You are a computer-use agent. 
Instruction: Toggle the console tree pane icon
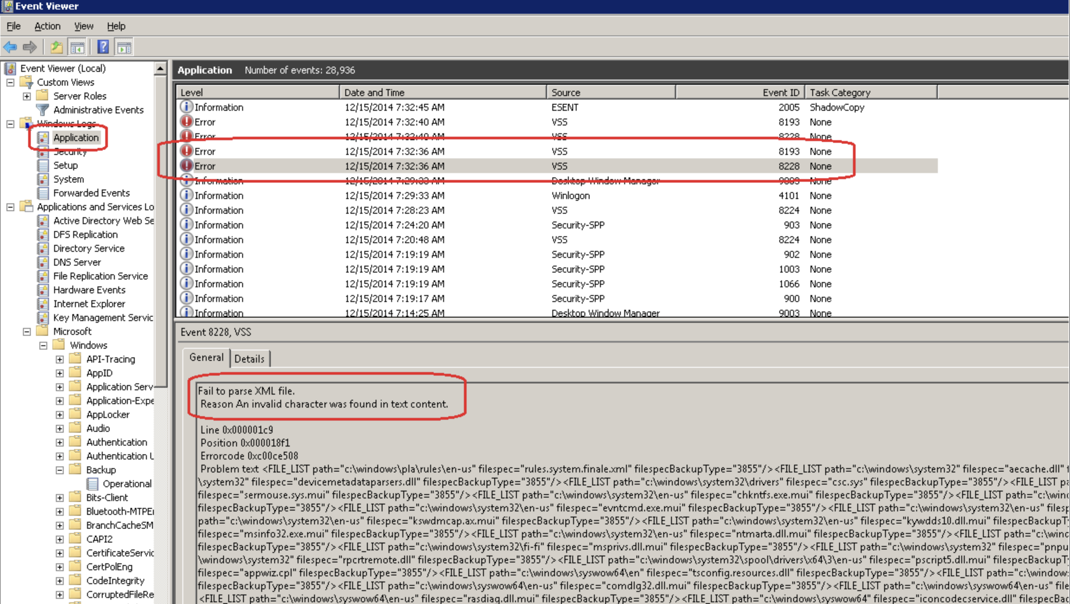click(x=78, y=47)
